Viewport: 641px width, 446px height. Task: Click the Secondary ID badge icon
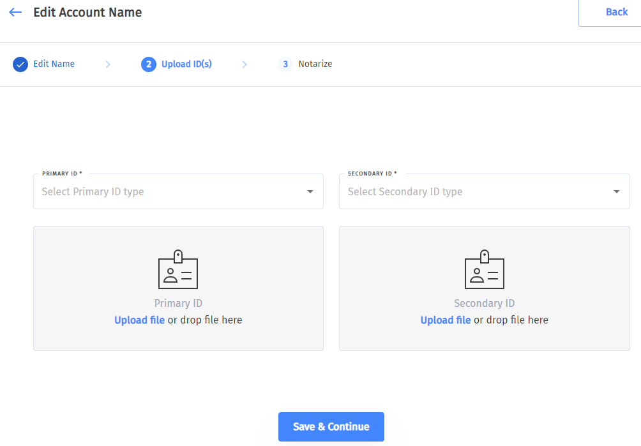click(x=484, y=270)
